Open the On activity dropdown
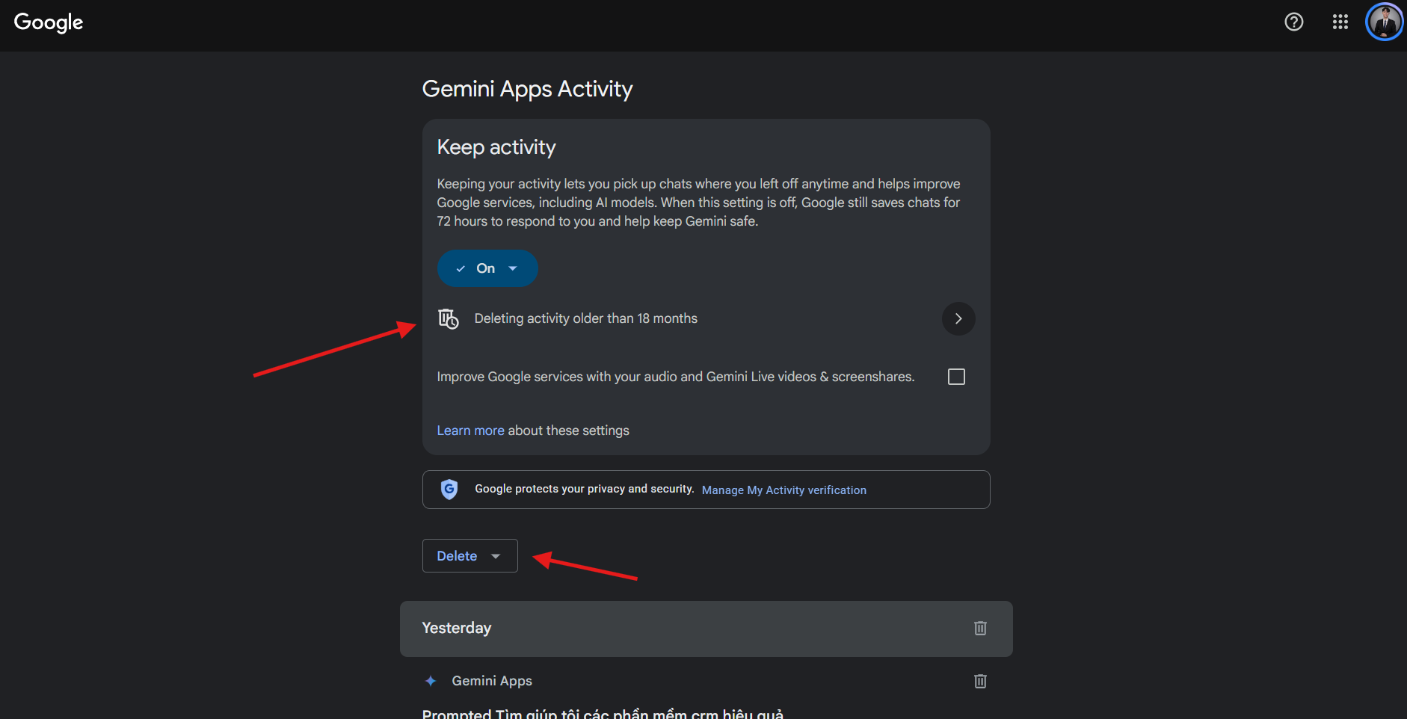The image size is (1407, 719). coord(487,268)
